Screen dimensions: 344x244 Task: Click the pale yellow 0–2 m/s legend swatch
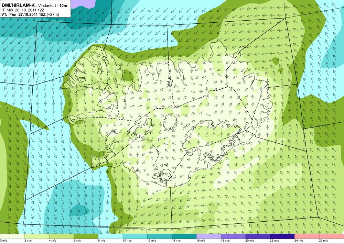12,236
